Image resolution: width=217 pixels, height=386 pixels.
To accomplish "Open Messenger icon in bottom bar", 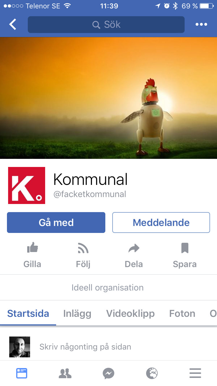I will coord(108,373).
